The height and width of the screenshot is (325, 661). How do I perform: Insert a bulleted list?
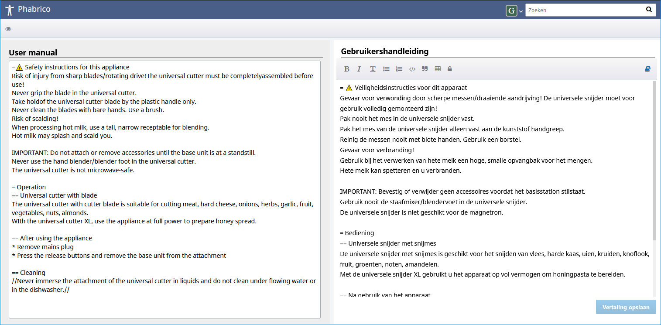pos(386,69)
